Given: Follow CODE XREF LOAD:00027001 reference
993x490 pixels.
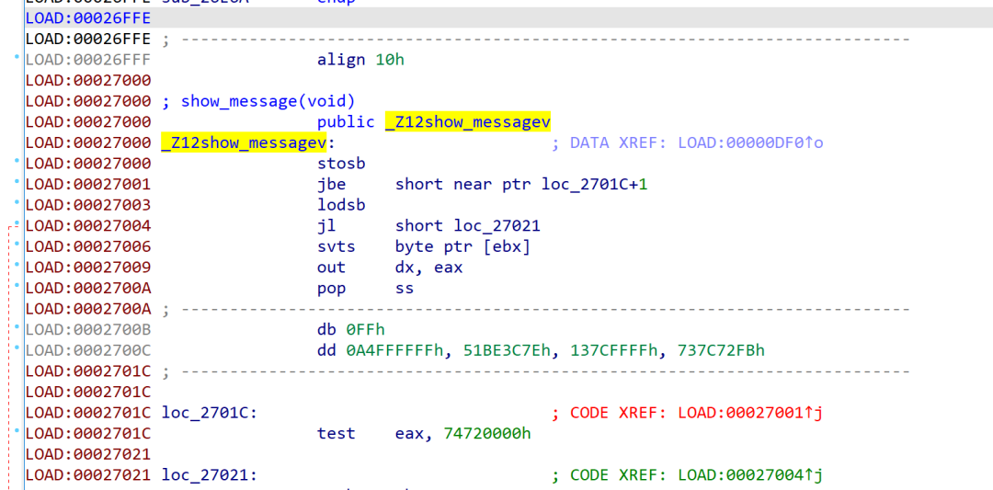Looking at the screenshot, I should coord(750,413).
